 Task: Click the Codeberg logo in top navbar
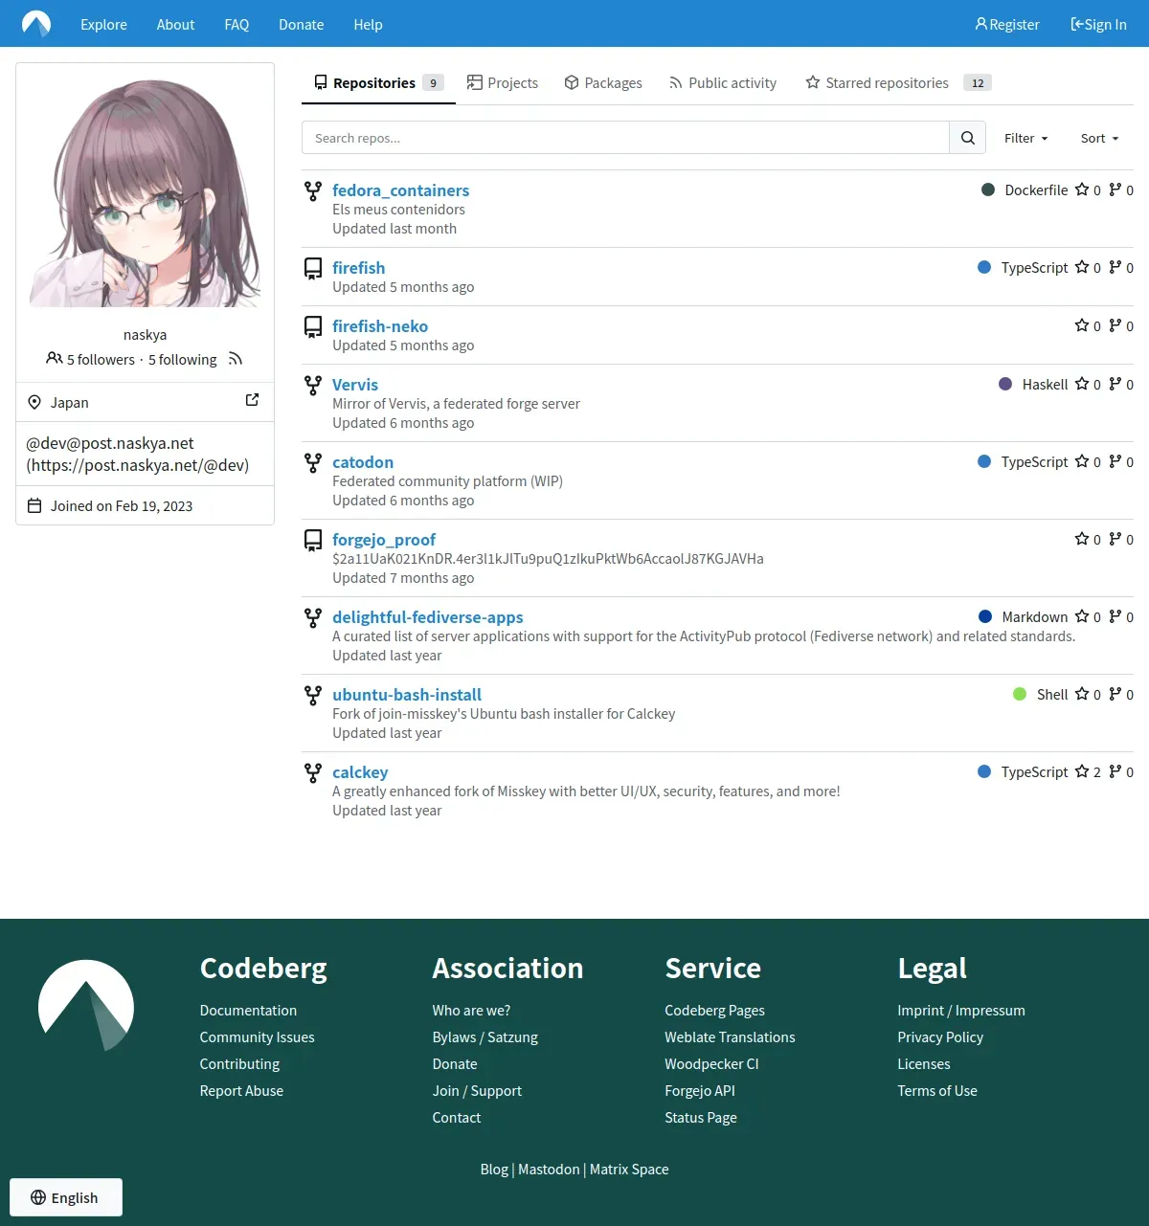tap(36, 24)
